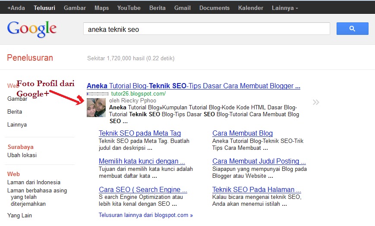Open Kalender from the top bar
The height and width of the screenshot is (226, 375).
[x=250, y=8]
